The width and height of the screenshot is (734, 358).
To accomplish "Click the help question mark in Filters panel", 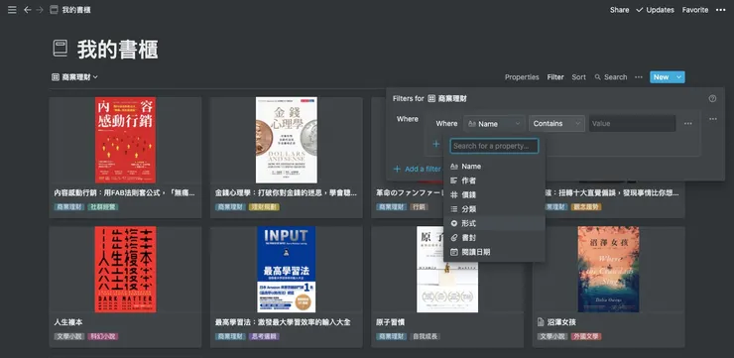I will (712, 98).
